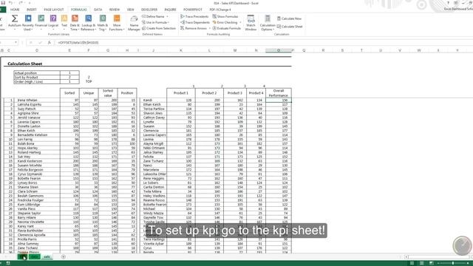Select the Sort by Product label cell
Screen dimensions: 473x266
click(37, 77)
